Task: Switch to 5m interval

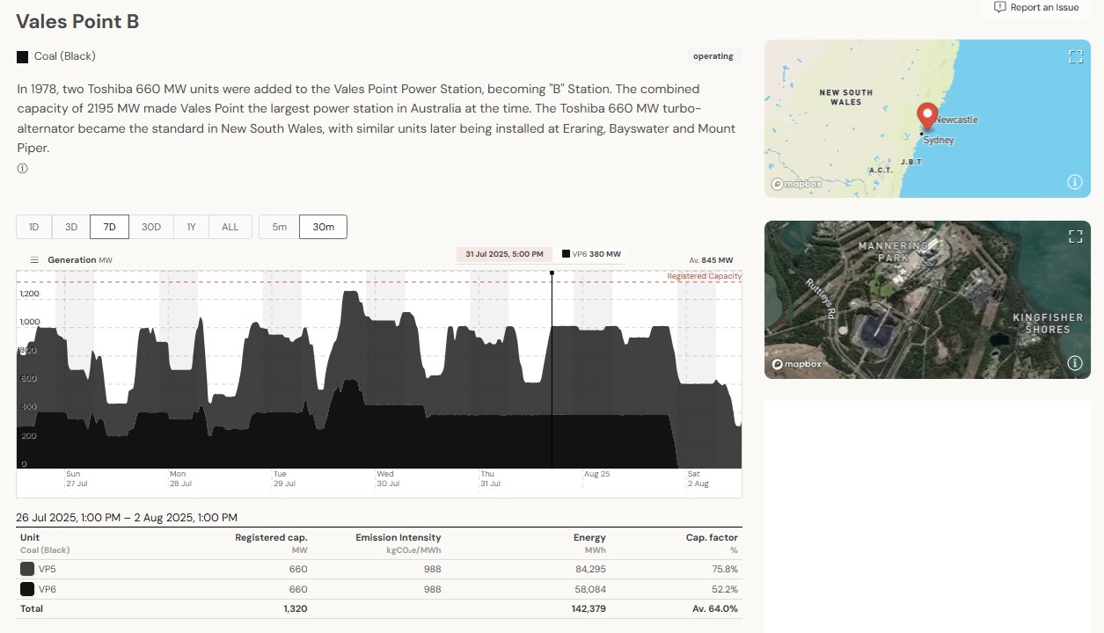Action: (279, 227)
